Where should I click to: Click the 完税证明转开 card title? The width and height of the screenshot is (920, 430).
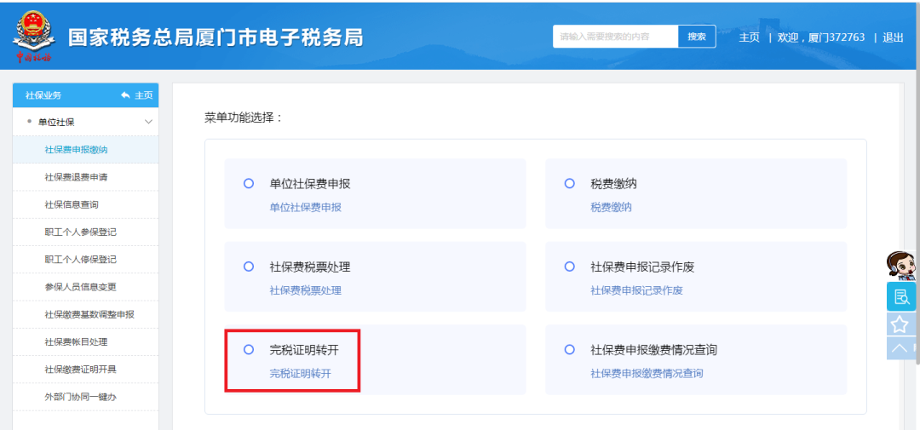pyautogui.click(x=304, y=350)
